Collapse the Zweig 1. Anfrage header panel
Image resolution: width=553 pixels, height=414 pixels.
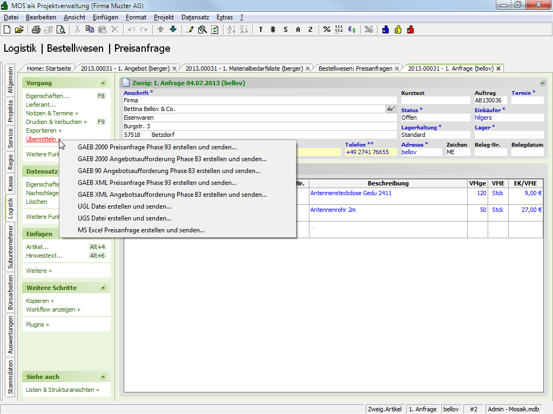[x=542, y=83]
